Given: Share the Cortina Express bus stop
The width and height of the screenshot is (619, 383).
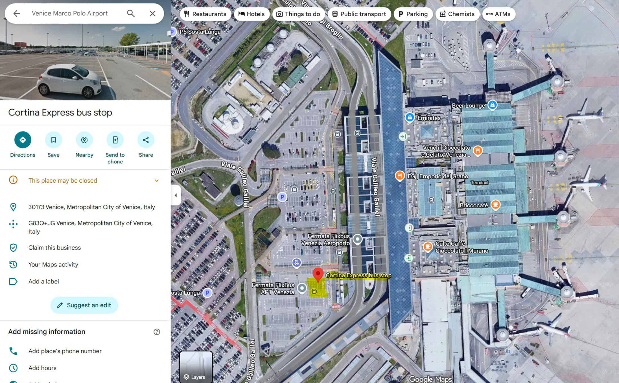Looking at the screenshot, I should tap(146, 140).
